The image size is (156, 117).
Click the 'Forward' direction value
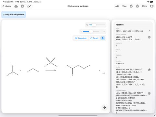coord(120,64)
